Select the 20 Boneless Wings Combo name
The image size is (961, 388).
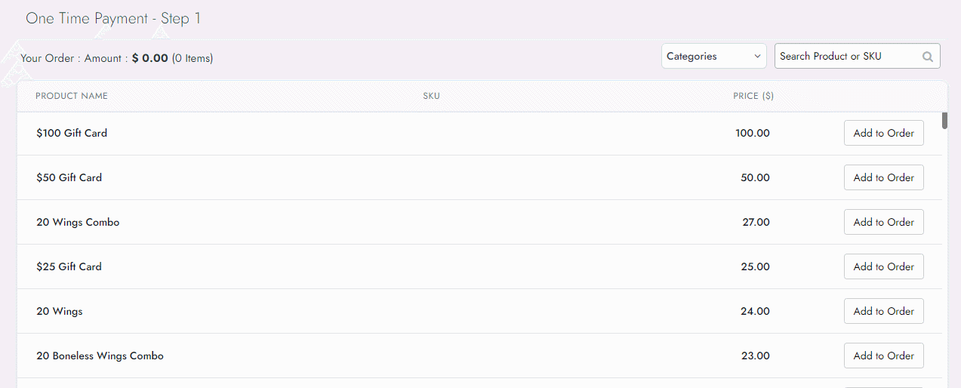(x=100, y=356)
